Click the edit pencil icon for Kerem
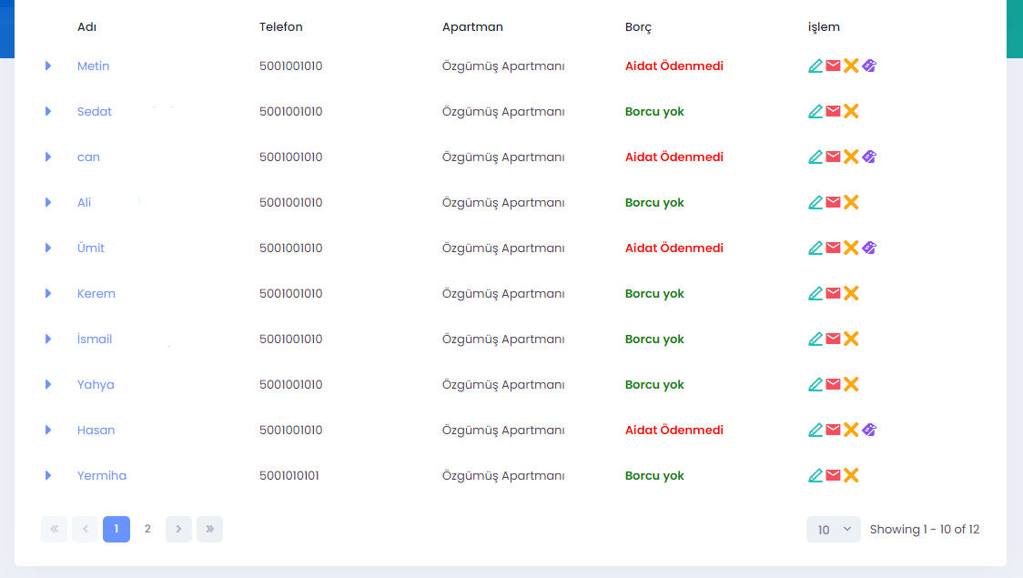 click(815, 293)
